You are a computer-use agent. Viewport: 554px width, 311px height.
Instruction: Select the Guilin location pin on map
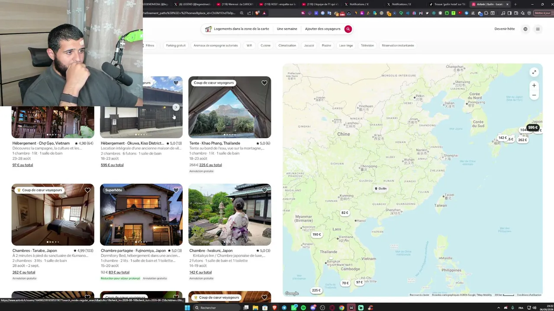click(381, 189)
